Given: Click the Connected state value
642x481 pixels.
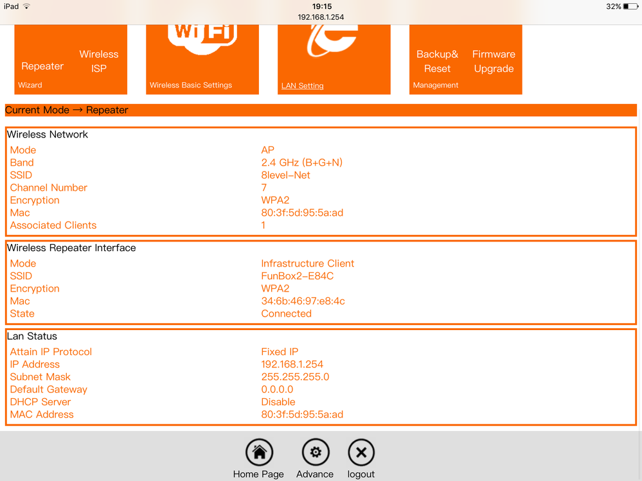Looking at the screenshot, I should pos(286,313).
